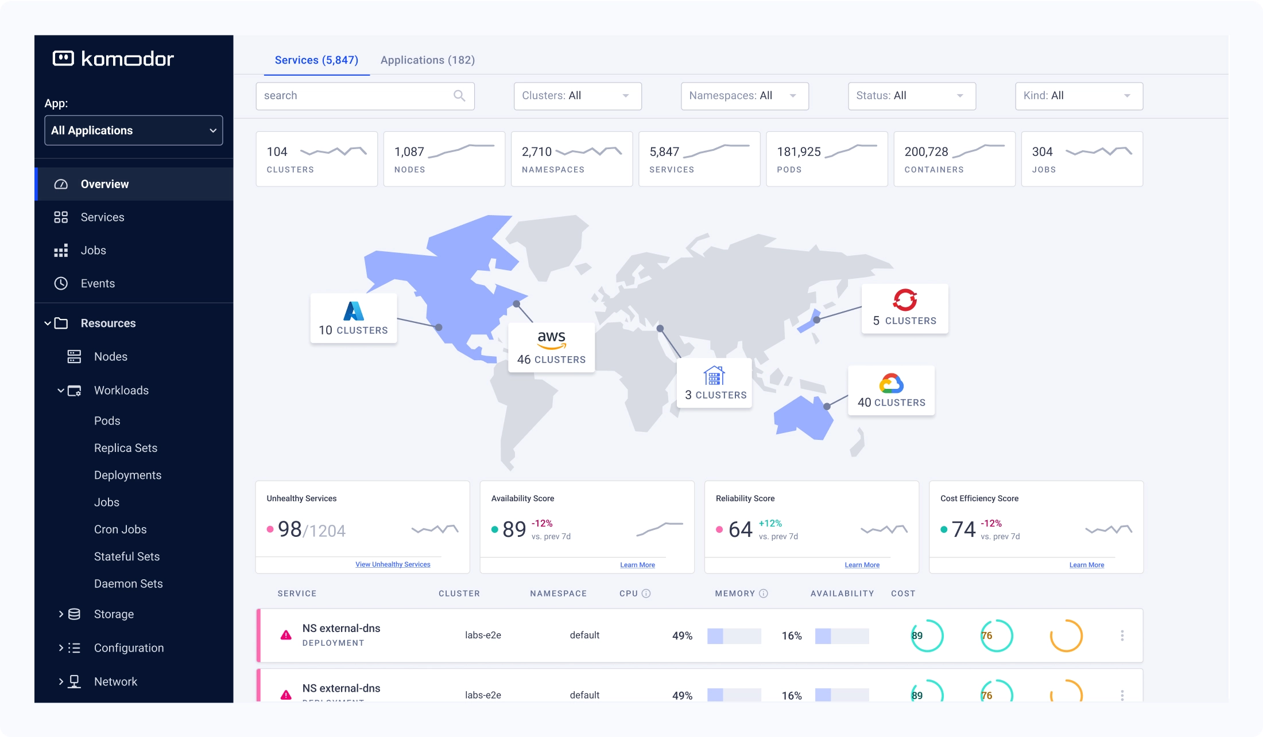Click the warning icon on second external-dns row

click(286, 695)
